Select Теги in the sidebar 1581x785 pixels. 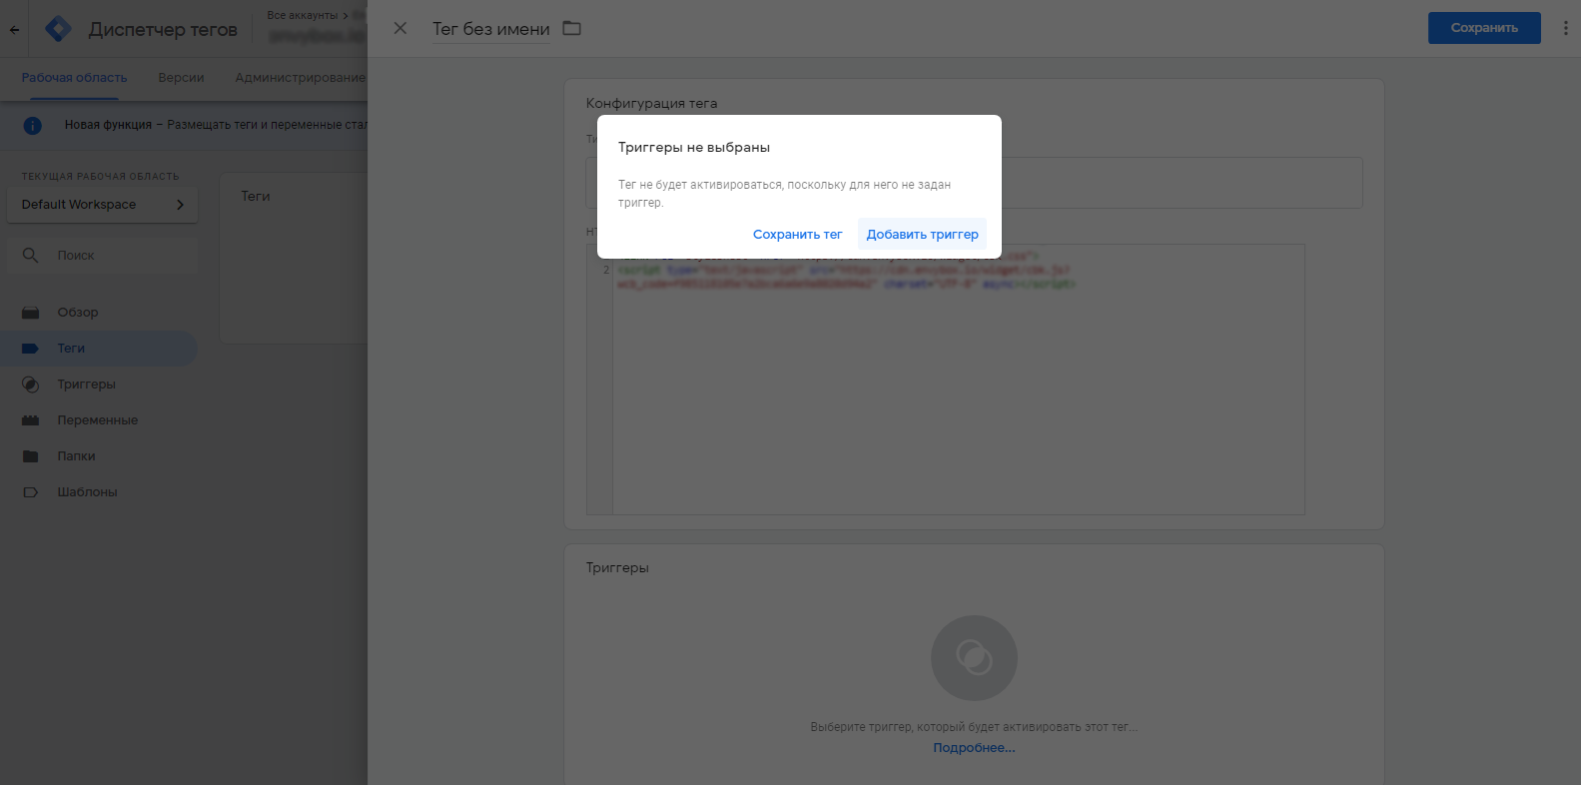coord(71,349)
